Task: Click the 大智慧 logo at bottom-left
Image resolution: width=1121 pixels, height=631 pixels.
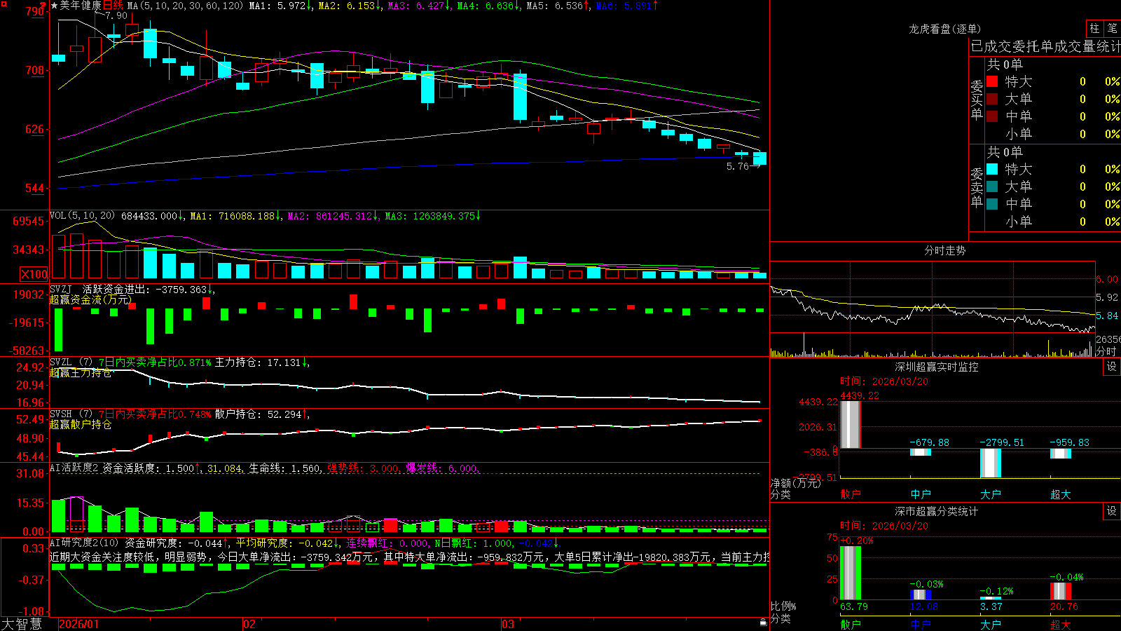Action: pyautogui.click(x=22, y=624)
